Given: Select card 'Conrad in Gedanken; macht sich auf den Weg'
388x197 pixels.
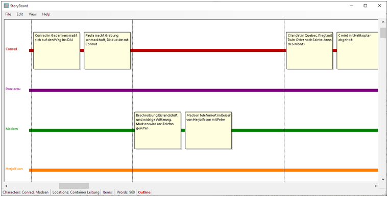Looking at the screenshot, I should click(x=57, y=50).
